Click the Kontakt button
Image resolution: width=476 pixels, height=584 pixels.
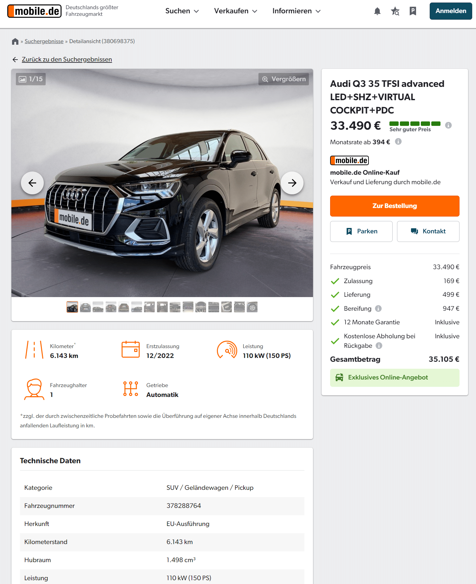tap(428, 231)
